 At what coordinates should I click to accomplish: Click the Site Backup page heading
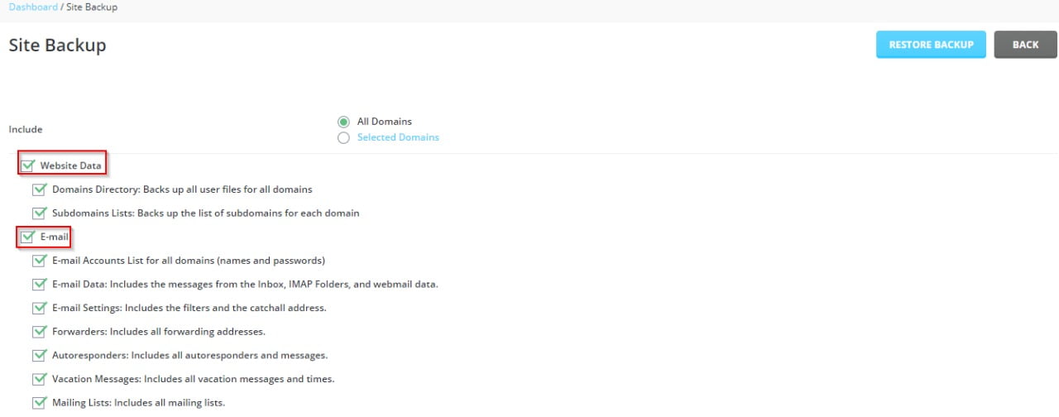pyautogui.click(x=57, y=46)
